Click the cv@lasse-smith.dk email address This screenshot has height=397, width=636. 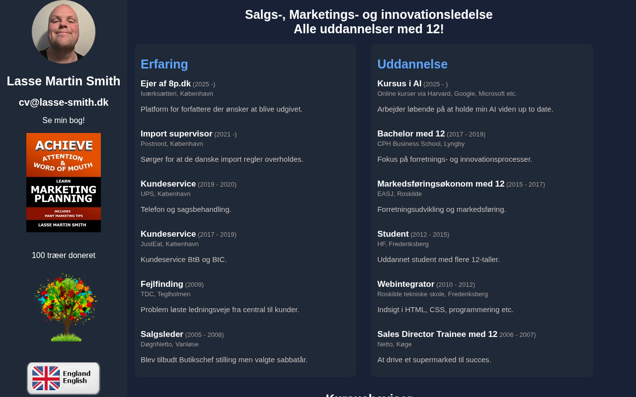click(64, 102)
